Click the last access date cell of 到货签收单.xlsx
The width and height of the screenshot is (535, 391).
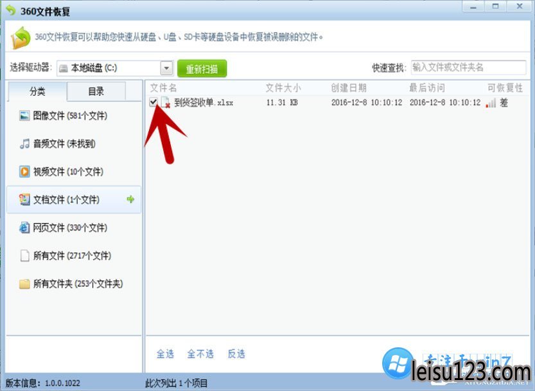445,102
